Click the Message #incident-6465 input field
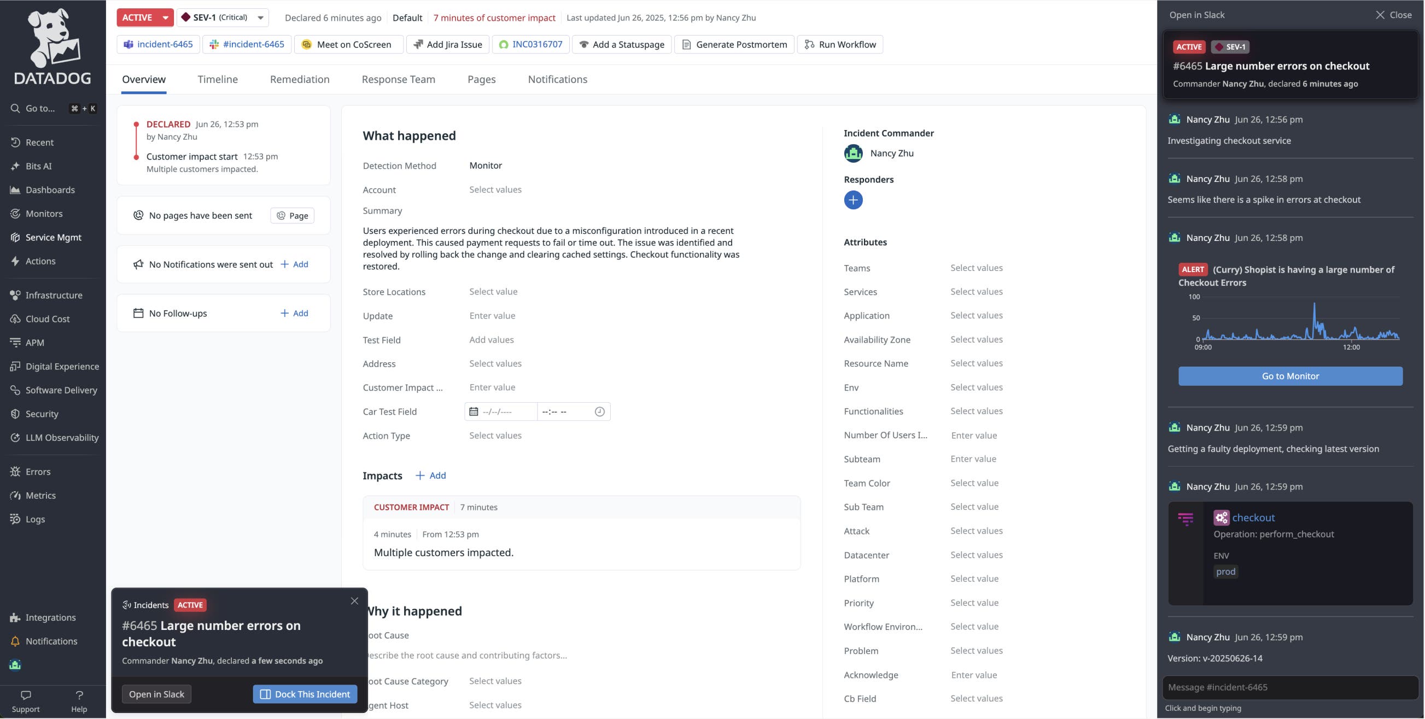 [1289, 687]
